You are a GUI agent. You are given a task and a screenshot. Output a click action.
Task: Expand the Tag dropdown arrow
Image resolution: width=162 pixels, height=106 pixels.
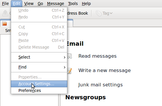click(x=111, y=13)
